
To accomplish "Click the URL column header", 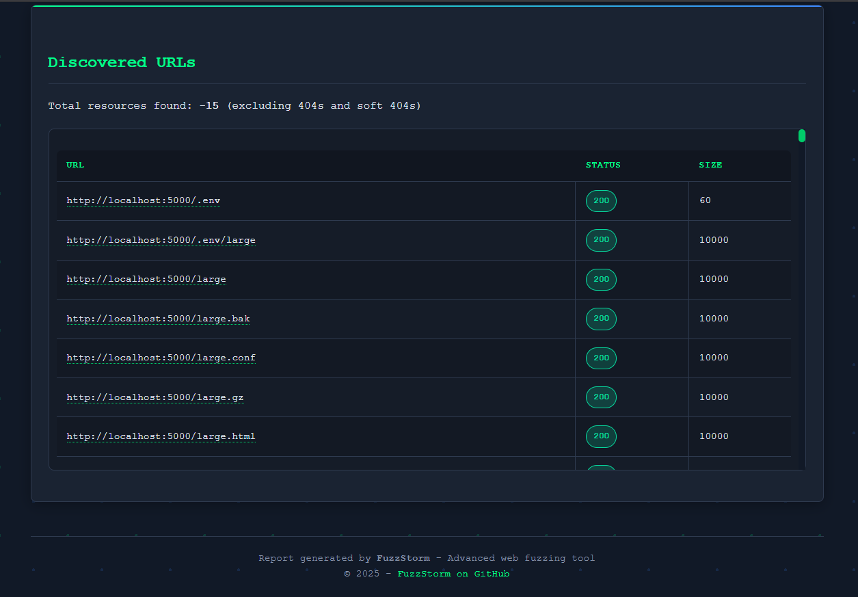I will (75, 165).
